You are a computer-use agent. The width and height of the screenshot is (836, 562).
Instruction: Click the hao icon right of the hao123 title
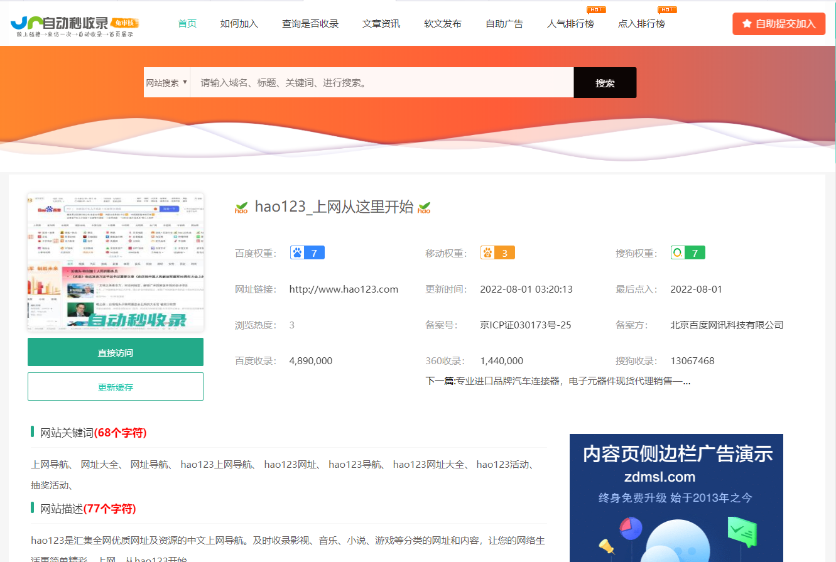point(424,207)
